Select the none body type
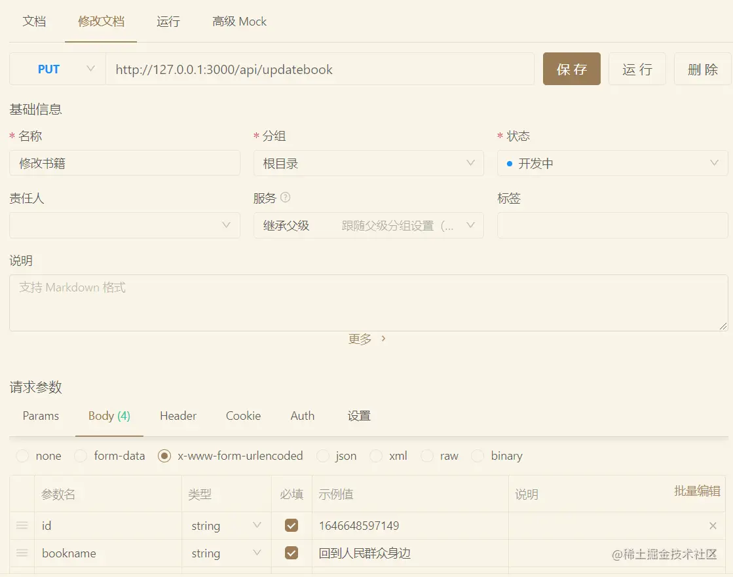 [22, 456]
